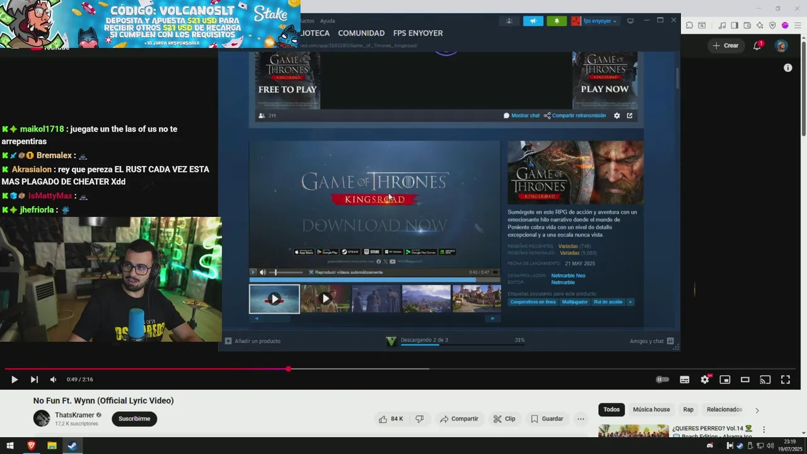Subscribe with the Suscribirme button
Screen dimensions: 807x454
tap(134, 419)
